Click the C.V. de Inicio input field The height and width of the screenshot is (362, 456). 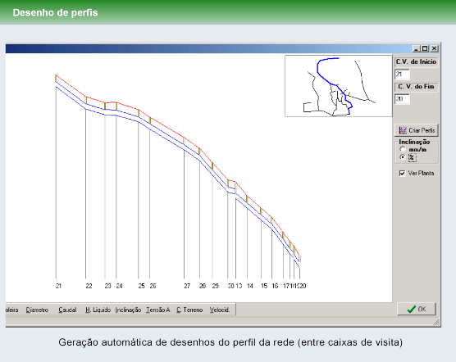click(x=402, y=75)
